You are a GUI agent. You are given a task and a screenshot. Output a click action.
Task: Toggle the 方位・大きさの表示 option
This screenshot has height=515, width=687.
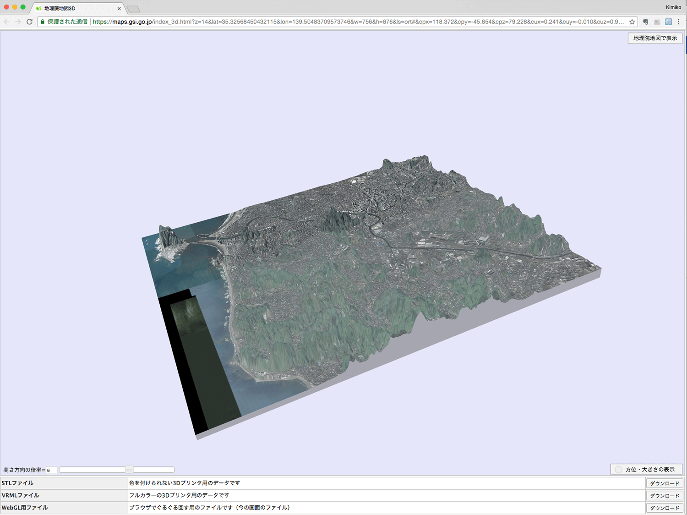pyautogui.click(x=646, y=469)
